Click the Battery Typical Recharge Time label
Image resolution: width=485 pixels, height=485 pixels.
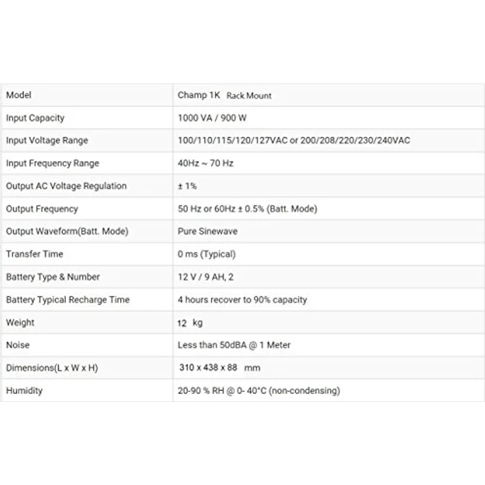(68, 300)
